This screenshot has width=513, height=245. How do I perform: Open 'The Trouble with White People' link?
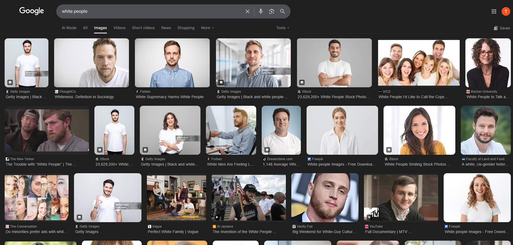pyautogui.click(x=41, y=164)
